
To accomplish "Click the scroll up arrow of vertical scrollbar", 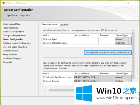I will coord(133,30).
